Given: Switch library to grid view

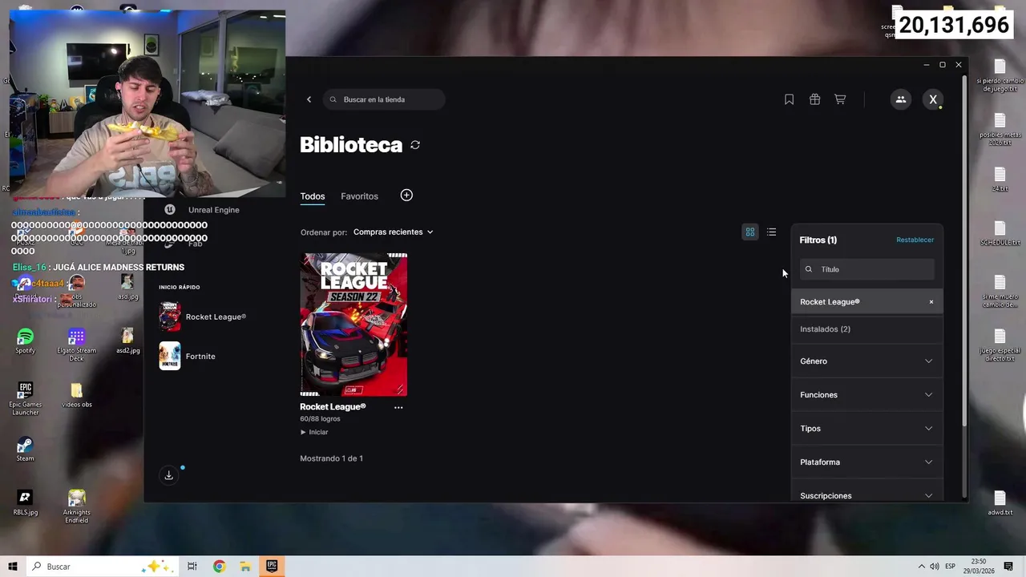Looking at the screenshot, I should [x=750, y=232].
